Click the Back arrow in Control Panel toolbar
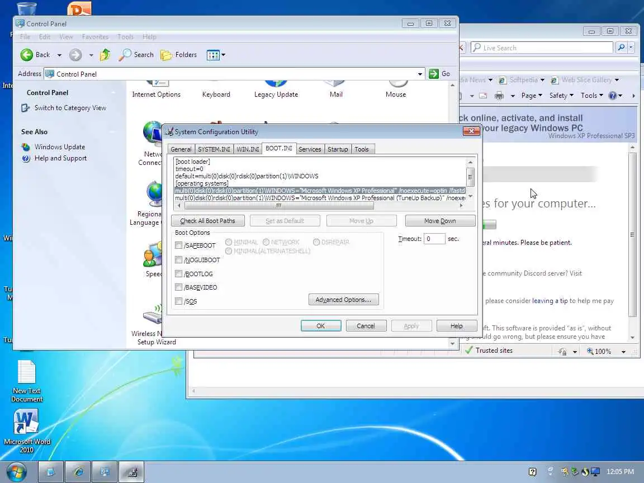The width and height of the screenshot is (644, 483). [27, 55]
